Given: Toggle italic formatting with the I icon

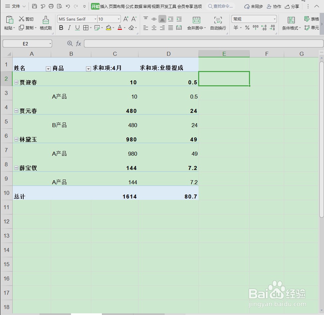Looking at the screenshot, I should (69, 28).
